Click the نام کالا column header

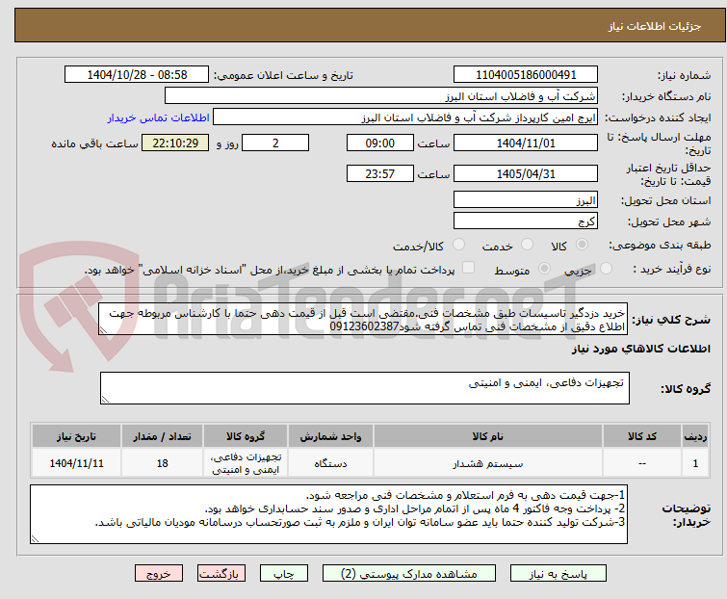pyautogui.click(x=488, y=436)
